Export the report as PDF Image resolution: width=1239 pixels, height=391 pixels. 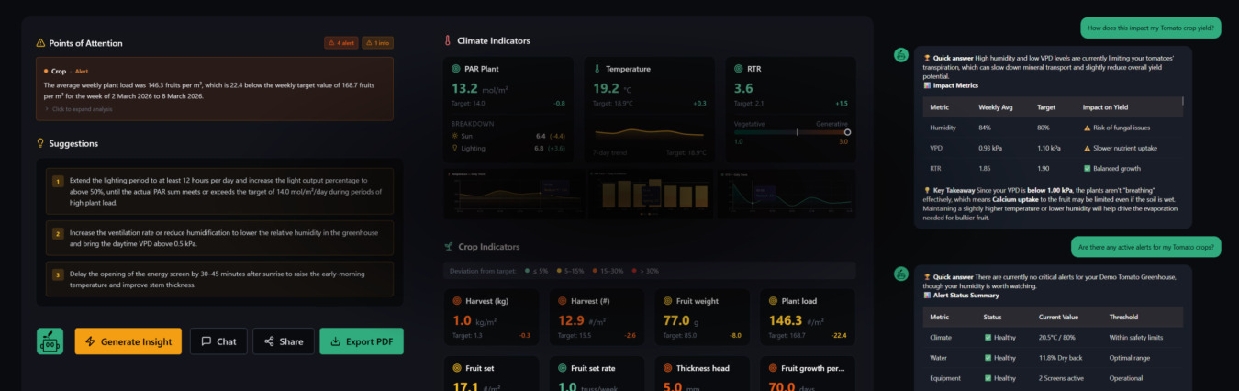pyautogui.click(x=361, y=341)
